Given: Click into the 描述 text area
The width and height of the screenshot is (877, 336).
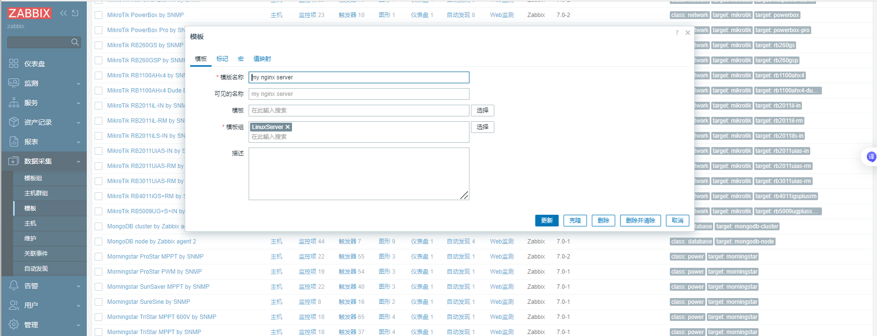Looking at the screenshot, I should pos(359,174).
